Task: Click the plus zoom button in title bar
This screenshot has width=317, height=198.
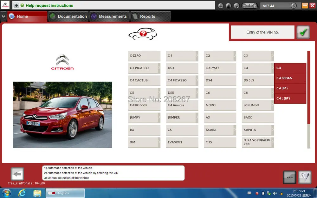Action: pyautogui.click(x=255, y=6)
